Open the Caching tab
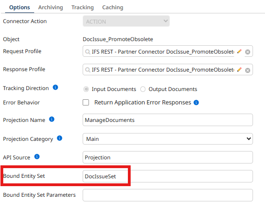 [113, 7]
